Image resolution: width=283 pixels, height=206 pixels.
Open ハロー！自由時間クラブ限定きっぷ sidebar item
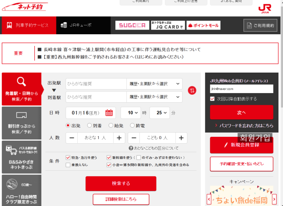point(22,190)
